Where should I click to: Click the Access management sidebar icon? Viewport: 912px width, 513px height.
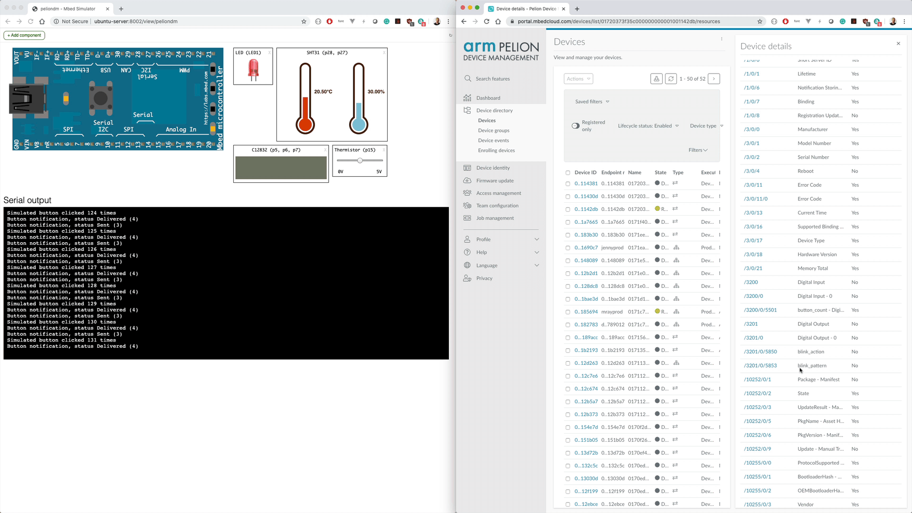click(467, 193)
